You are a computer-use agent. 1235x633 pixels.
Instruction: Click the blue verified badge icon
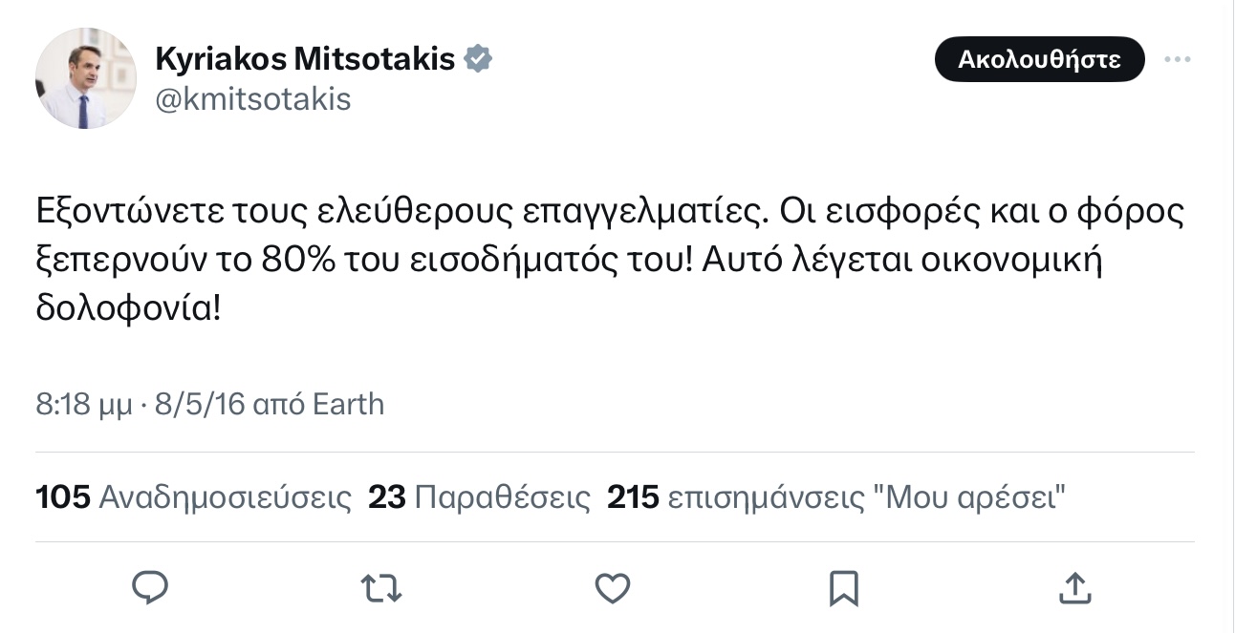(478, 58)
